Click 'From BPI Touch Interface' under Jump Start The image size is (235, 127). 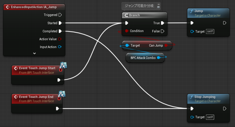(x=36, y=73)
